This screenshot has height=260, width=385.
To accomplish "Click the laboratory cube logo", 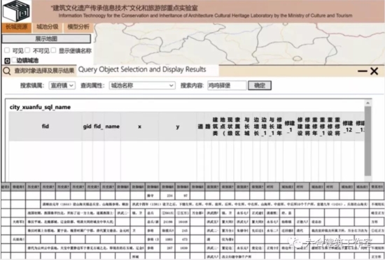I will [16, 11].
